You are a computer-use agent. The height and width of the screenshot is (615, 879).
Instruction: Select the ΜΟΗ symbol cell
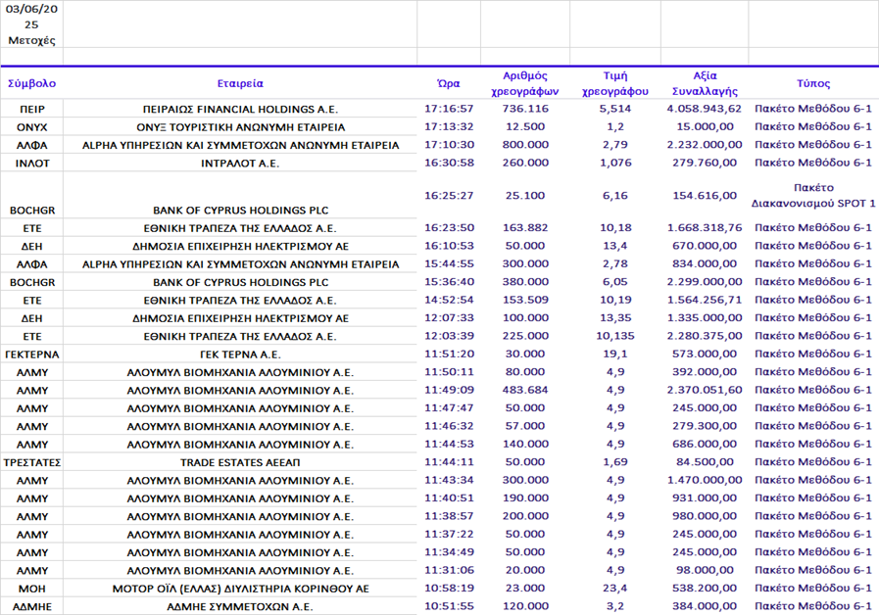point(31,589)
